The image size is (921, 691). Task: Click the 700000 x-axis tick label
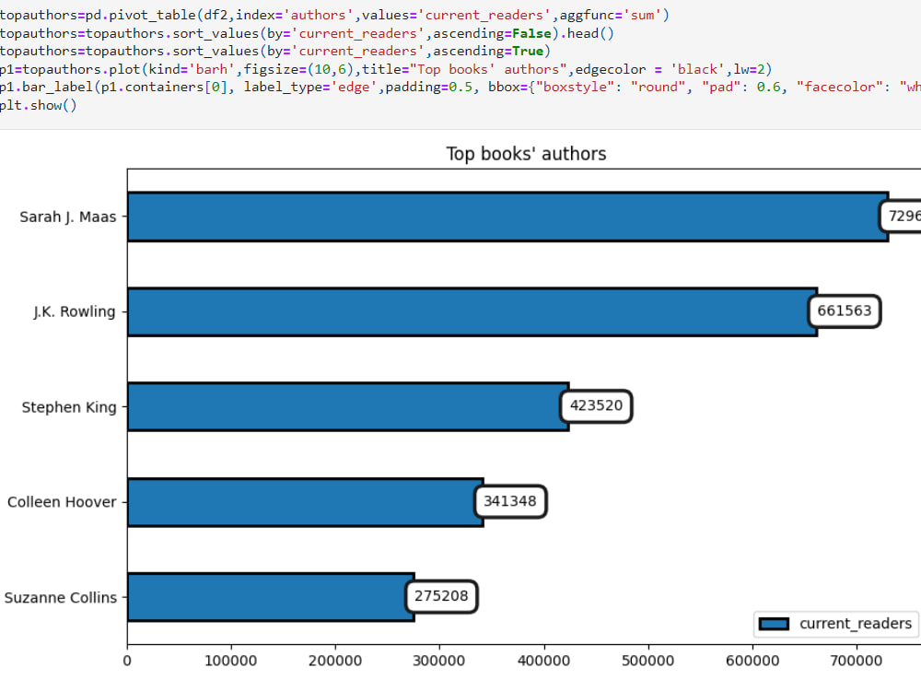click(857, 661)
